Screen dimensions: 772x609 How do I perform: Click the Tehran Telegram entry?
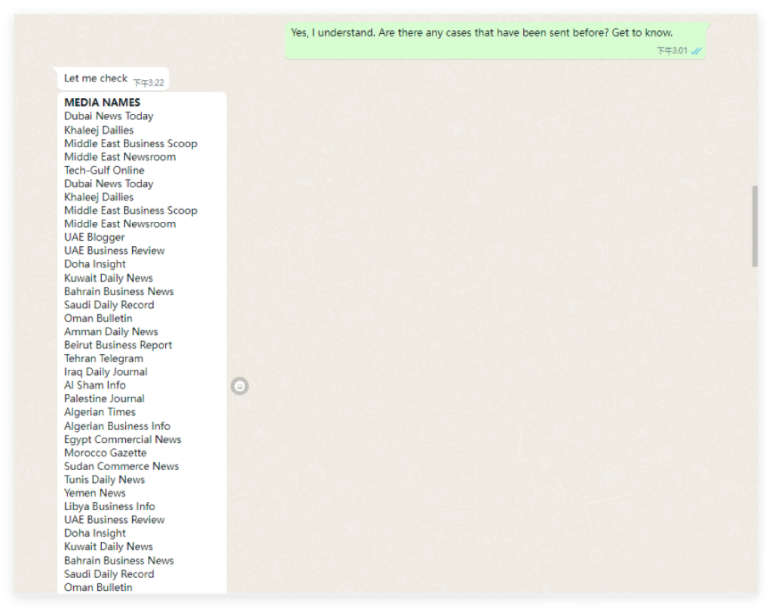click(x=103, y=358)
